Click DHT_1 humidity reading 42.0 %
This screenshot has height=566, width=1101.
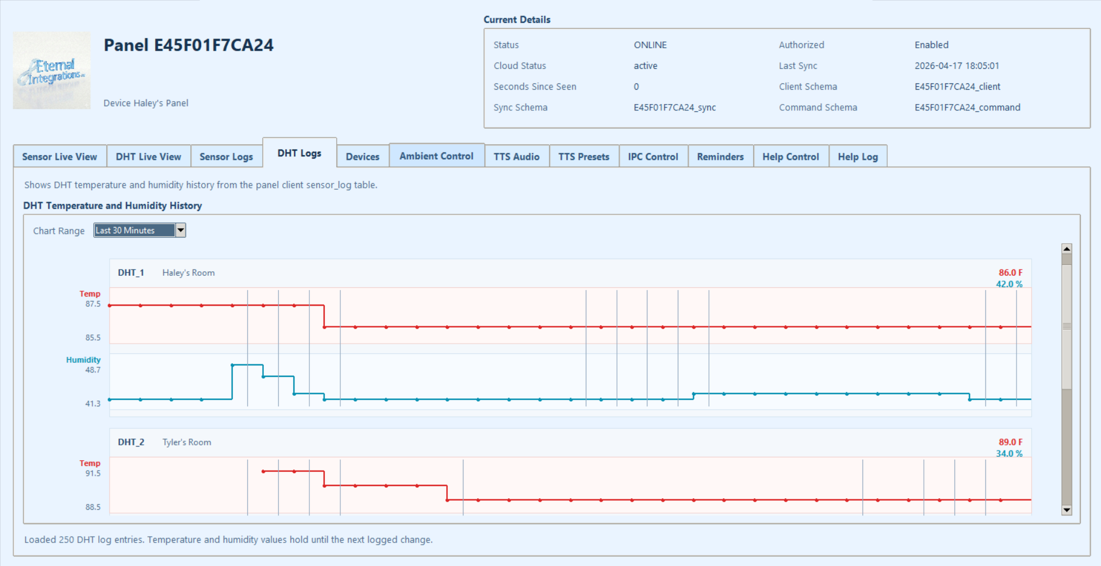tap(1009, 284)
